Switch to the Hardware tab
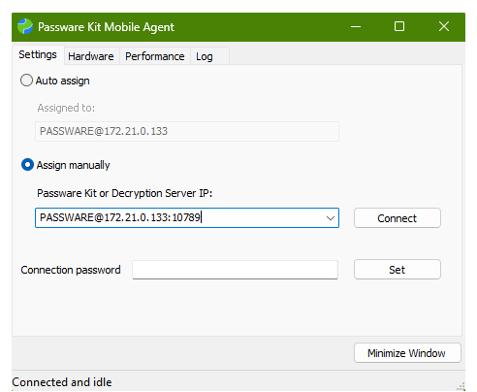This screenshot has height=392, width=477. point(91,56)
